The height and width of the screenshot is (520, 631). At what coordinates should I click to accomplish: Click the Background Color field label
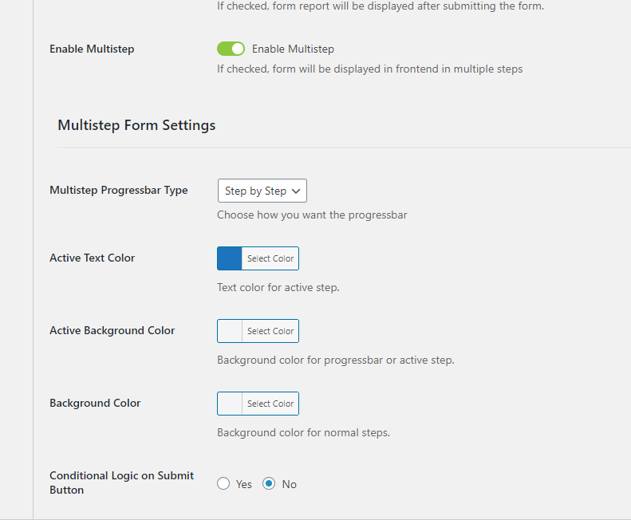(95, 403)
